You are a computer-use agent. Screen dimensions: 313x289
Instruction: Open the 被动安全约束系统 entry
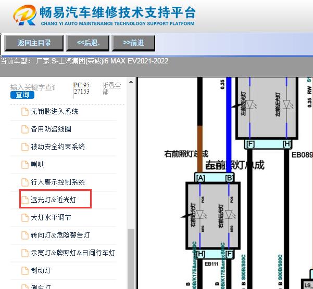(x=58, y=147)
